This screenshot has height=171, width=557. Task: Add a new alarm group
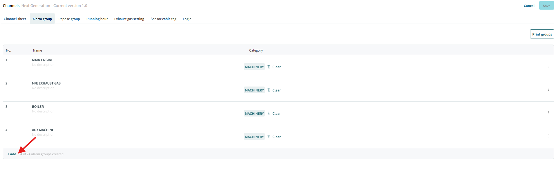coord(12,154)
